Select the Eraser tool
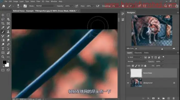 tap(8, 36)
